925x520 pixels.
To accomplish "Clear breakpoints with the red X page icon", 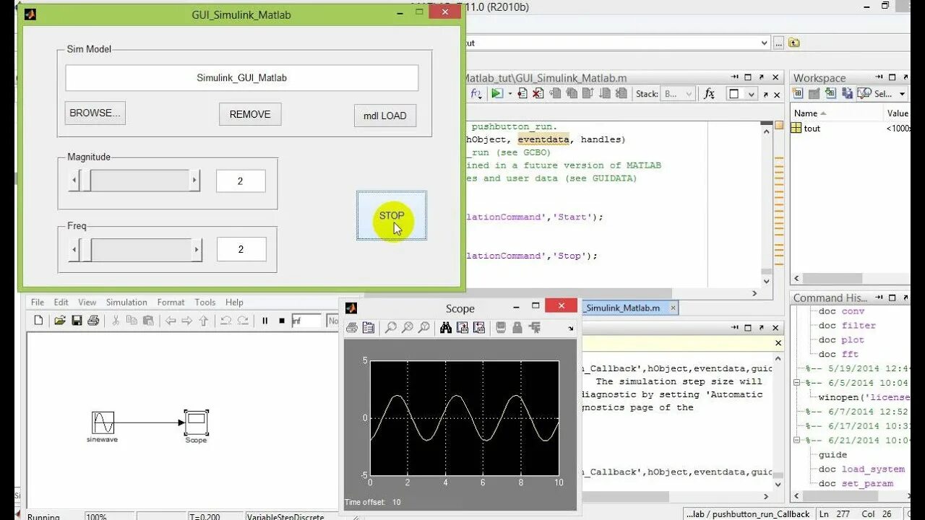I will [538, 93].
